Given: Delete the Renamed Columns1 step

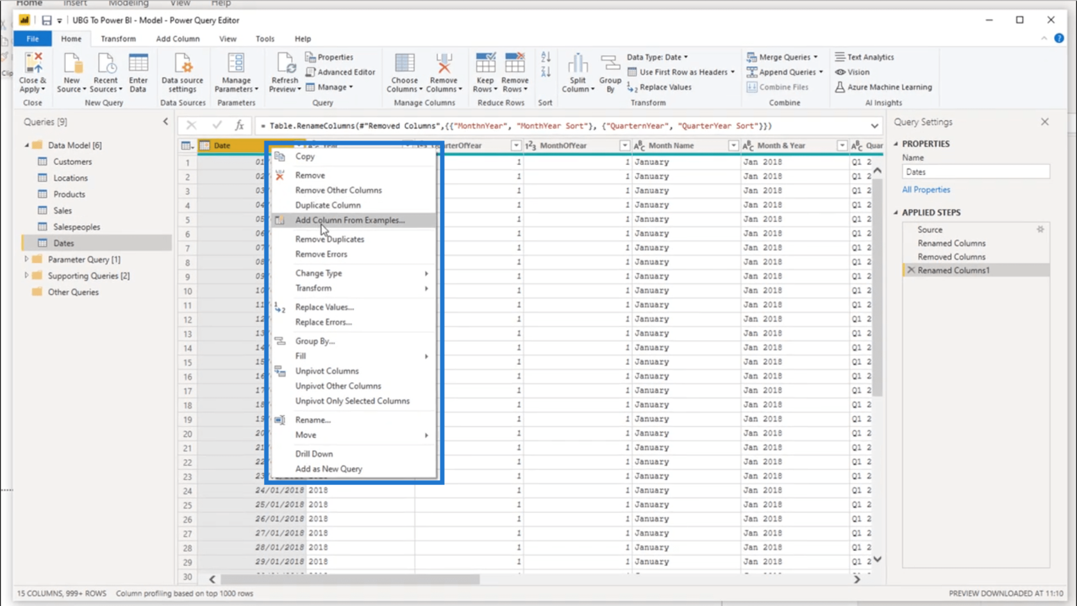Looking at the screenshot, I should [x=911, y=271].
